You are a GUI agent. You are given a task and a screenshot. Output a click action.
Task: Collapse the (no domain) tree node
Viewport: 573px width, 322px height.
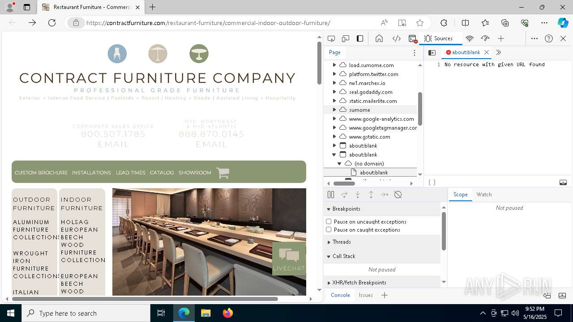pos(339,163)
